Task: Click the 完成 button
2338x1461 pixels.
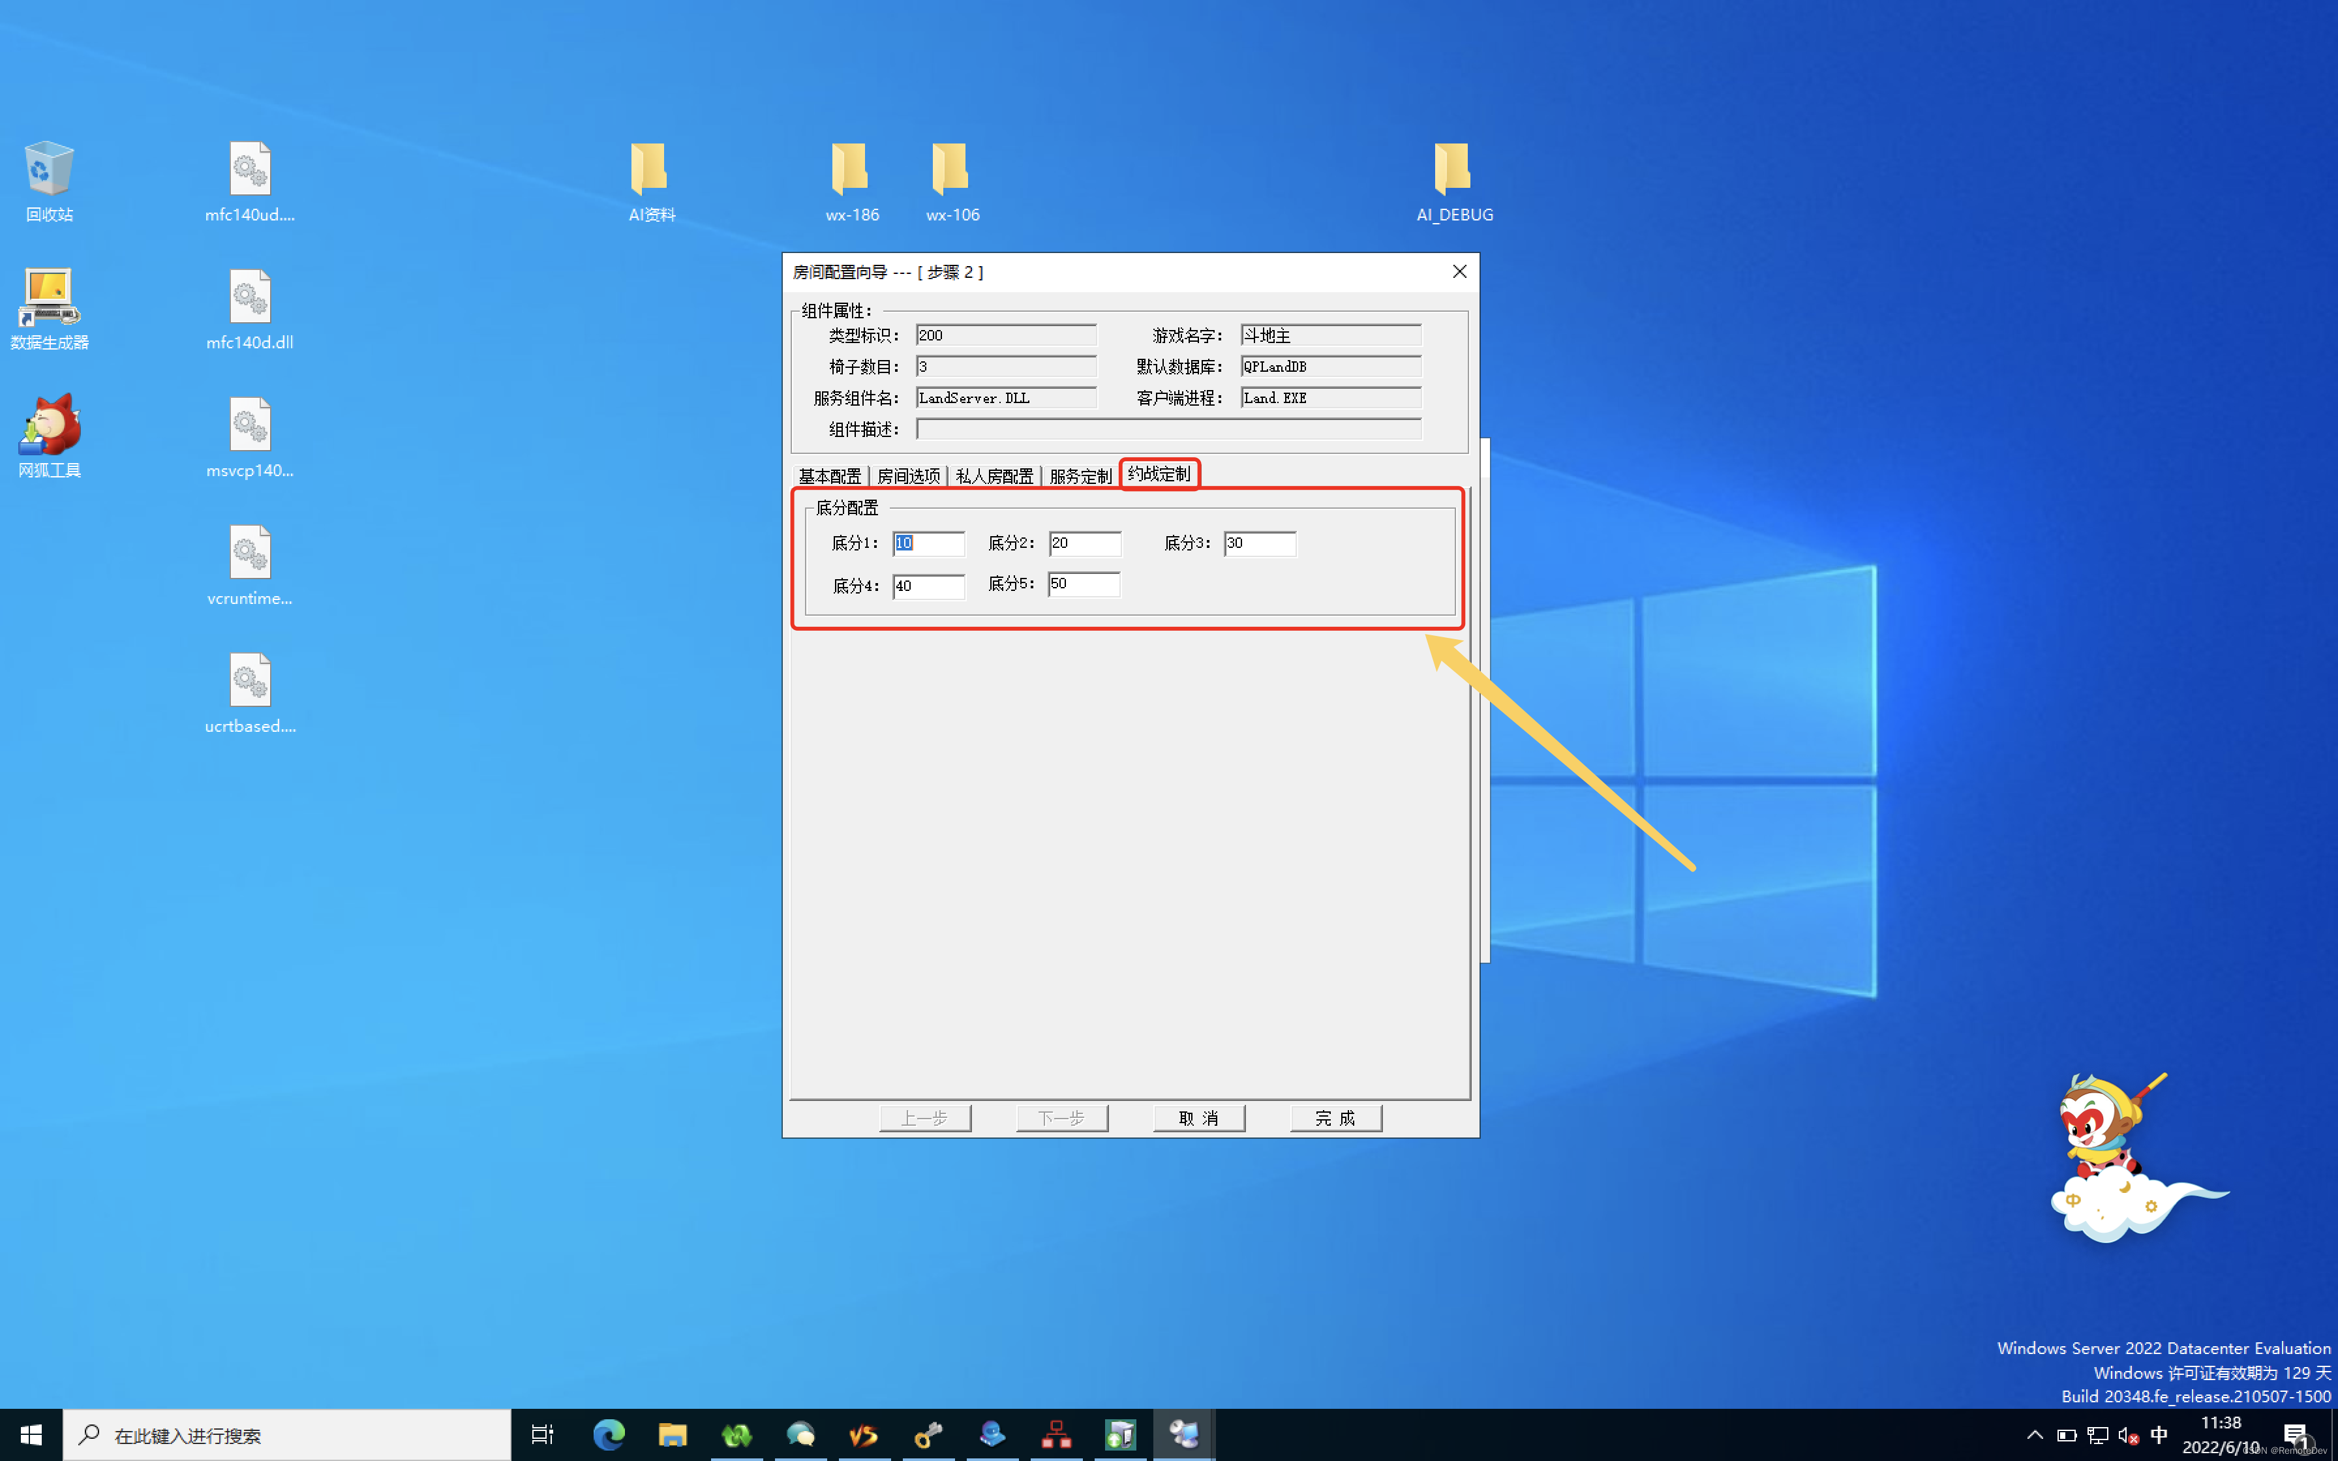Action: (1335, 1118)
